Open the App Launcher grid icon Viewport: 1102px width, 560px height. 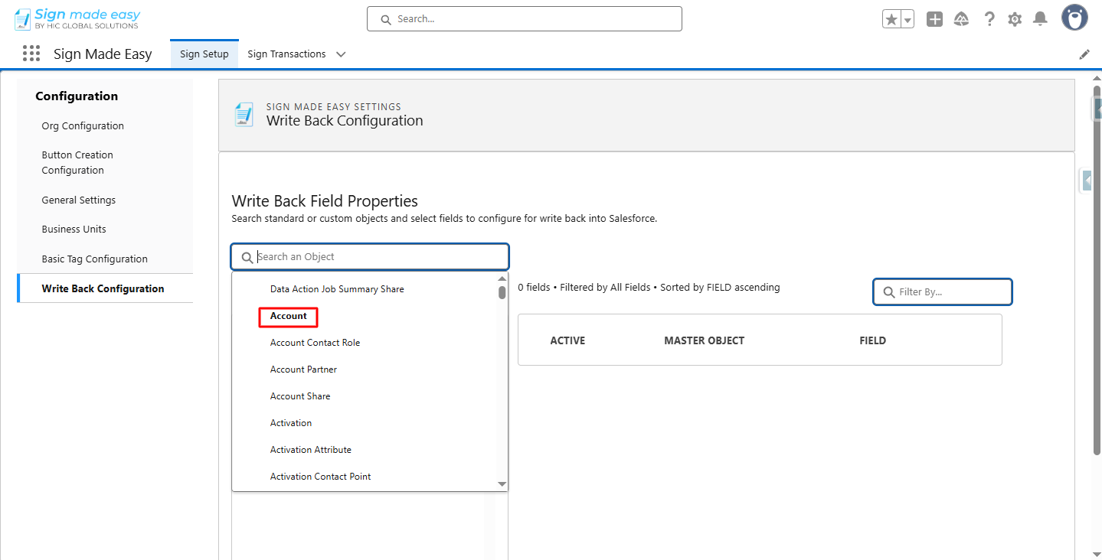(x=31, y=54)
